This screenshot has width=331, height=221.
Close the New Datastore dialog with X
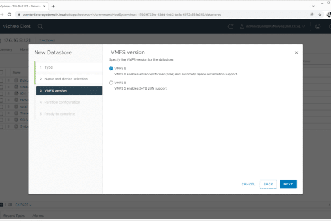(296, 53)
